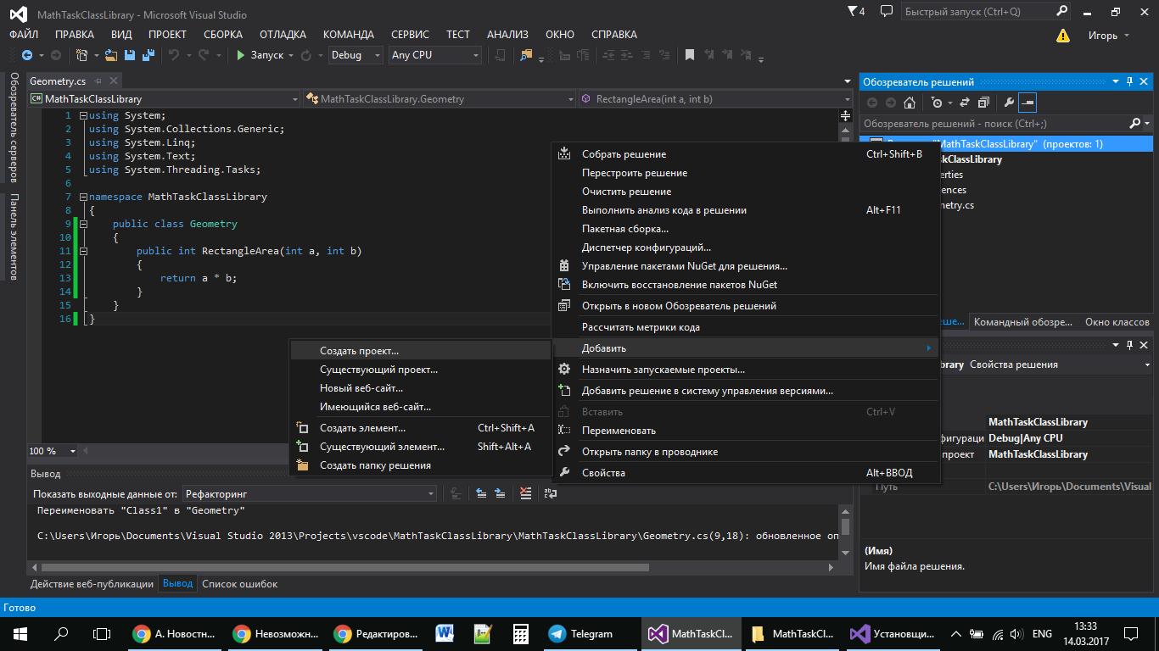The image size is (1159, 651).
Task: Switch to the Список ошибок tab
Action: pos(239,584)
